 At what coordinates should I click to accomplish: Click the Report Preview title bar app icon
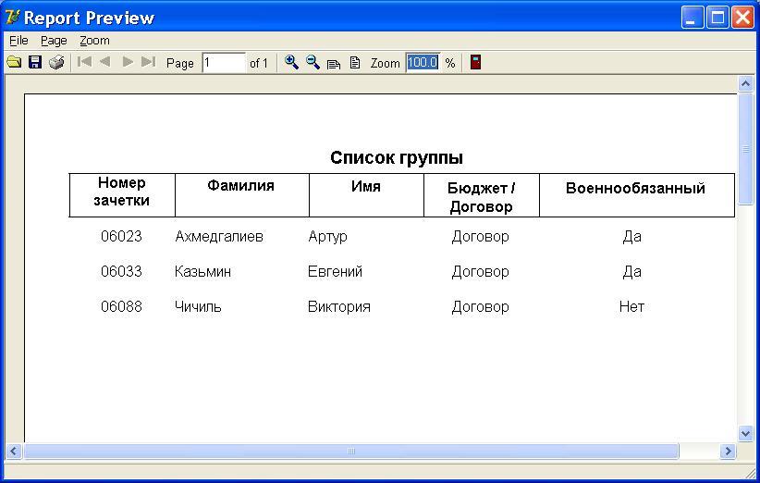click(13, 18)
